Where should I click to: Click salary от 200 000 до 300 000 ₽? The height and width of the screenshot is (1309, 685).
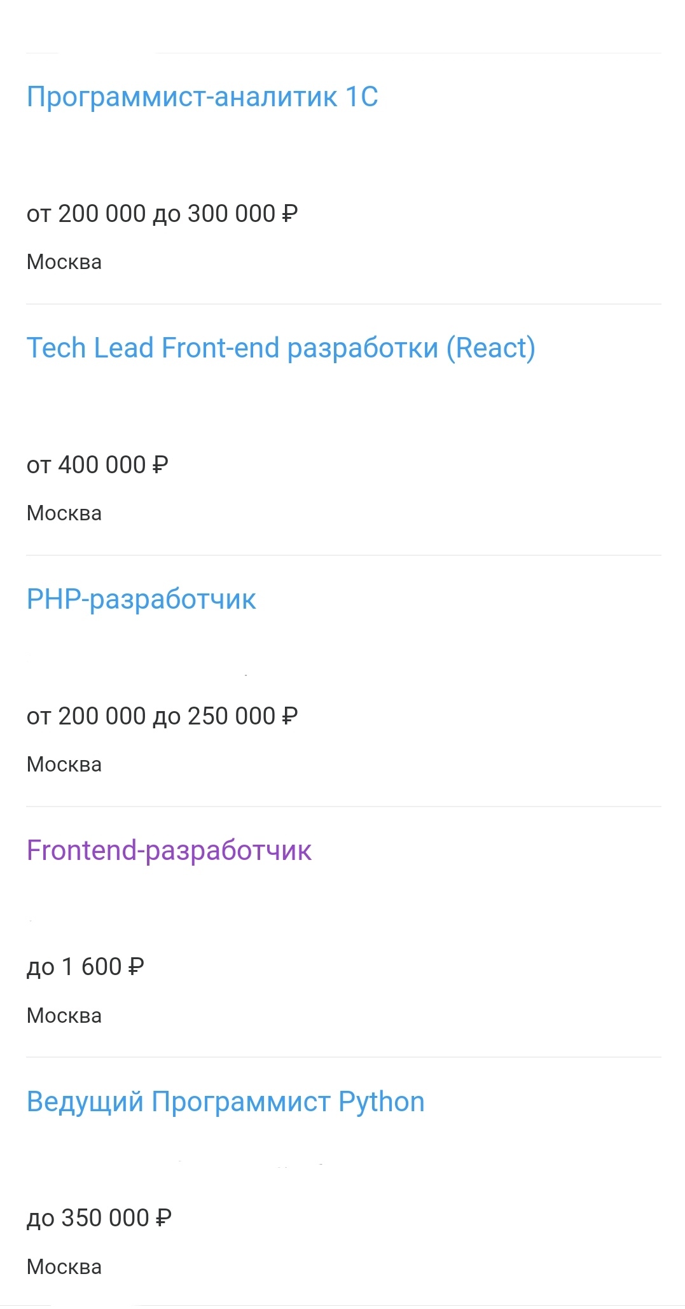coord(162,214)
